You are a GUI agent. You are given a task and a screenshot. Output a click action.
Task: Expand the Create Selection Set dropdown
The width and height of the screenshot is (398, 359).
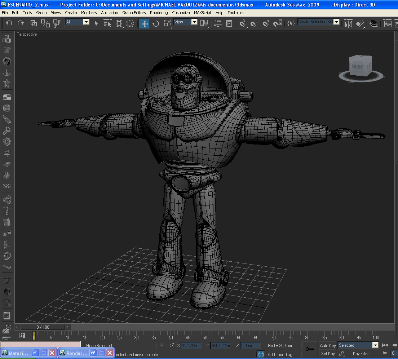[x=336, y=22]
